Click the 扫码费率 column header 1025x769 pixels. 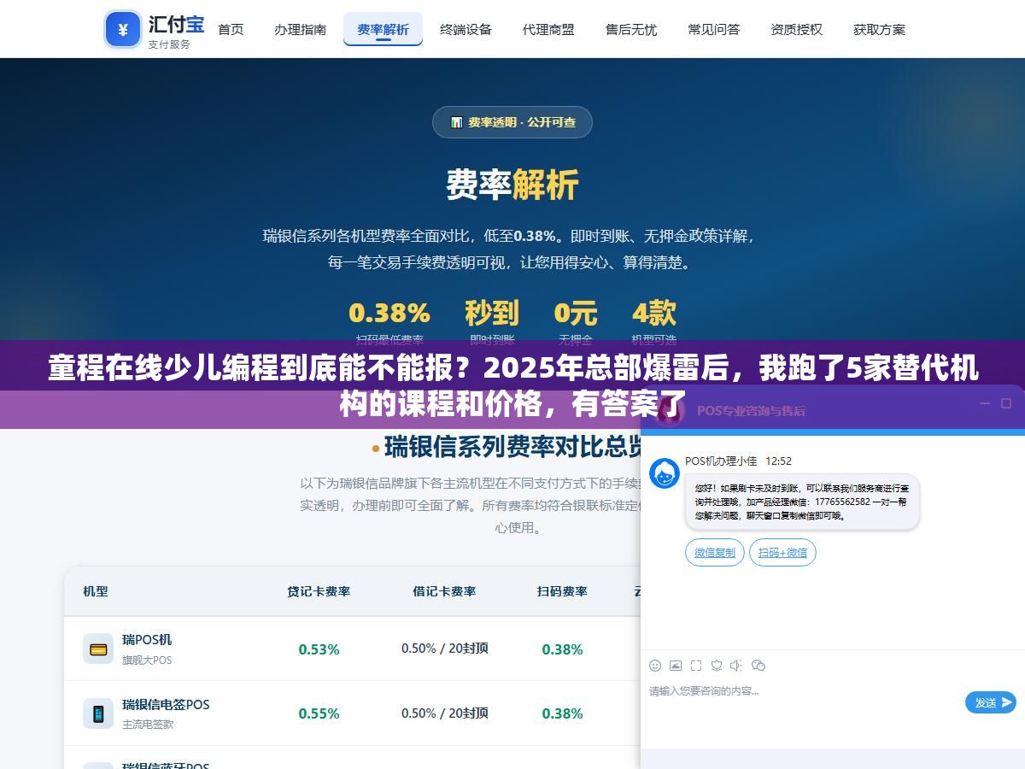tap(562, 591)
